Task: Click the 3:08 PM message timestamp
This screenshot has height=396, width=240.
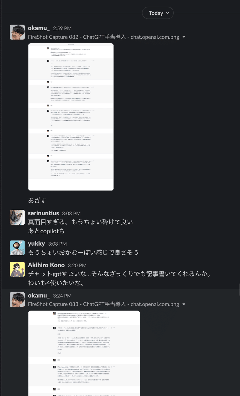Action: (x=57, y=244)
